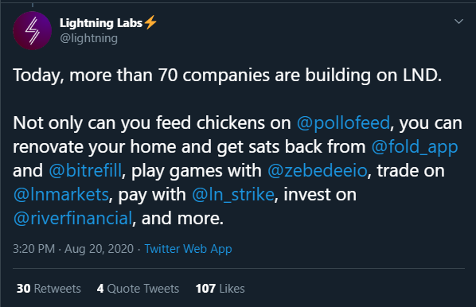The image size is (476, 307).
Task: Open the @lnmarkets mention
Action: click(x=61, y=194)
